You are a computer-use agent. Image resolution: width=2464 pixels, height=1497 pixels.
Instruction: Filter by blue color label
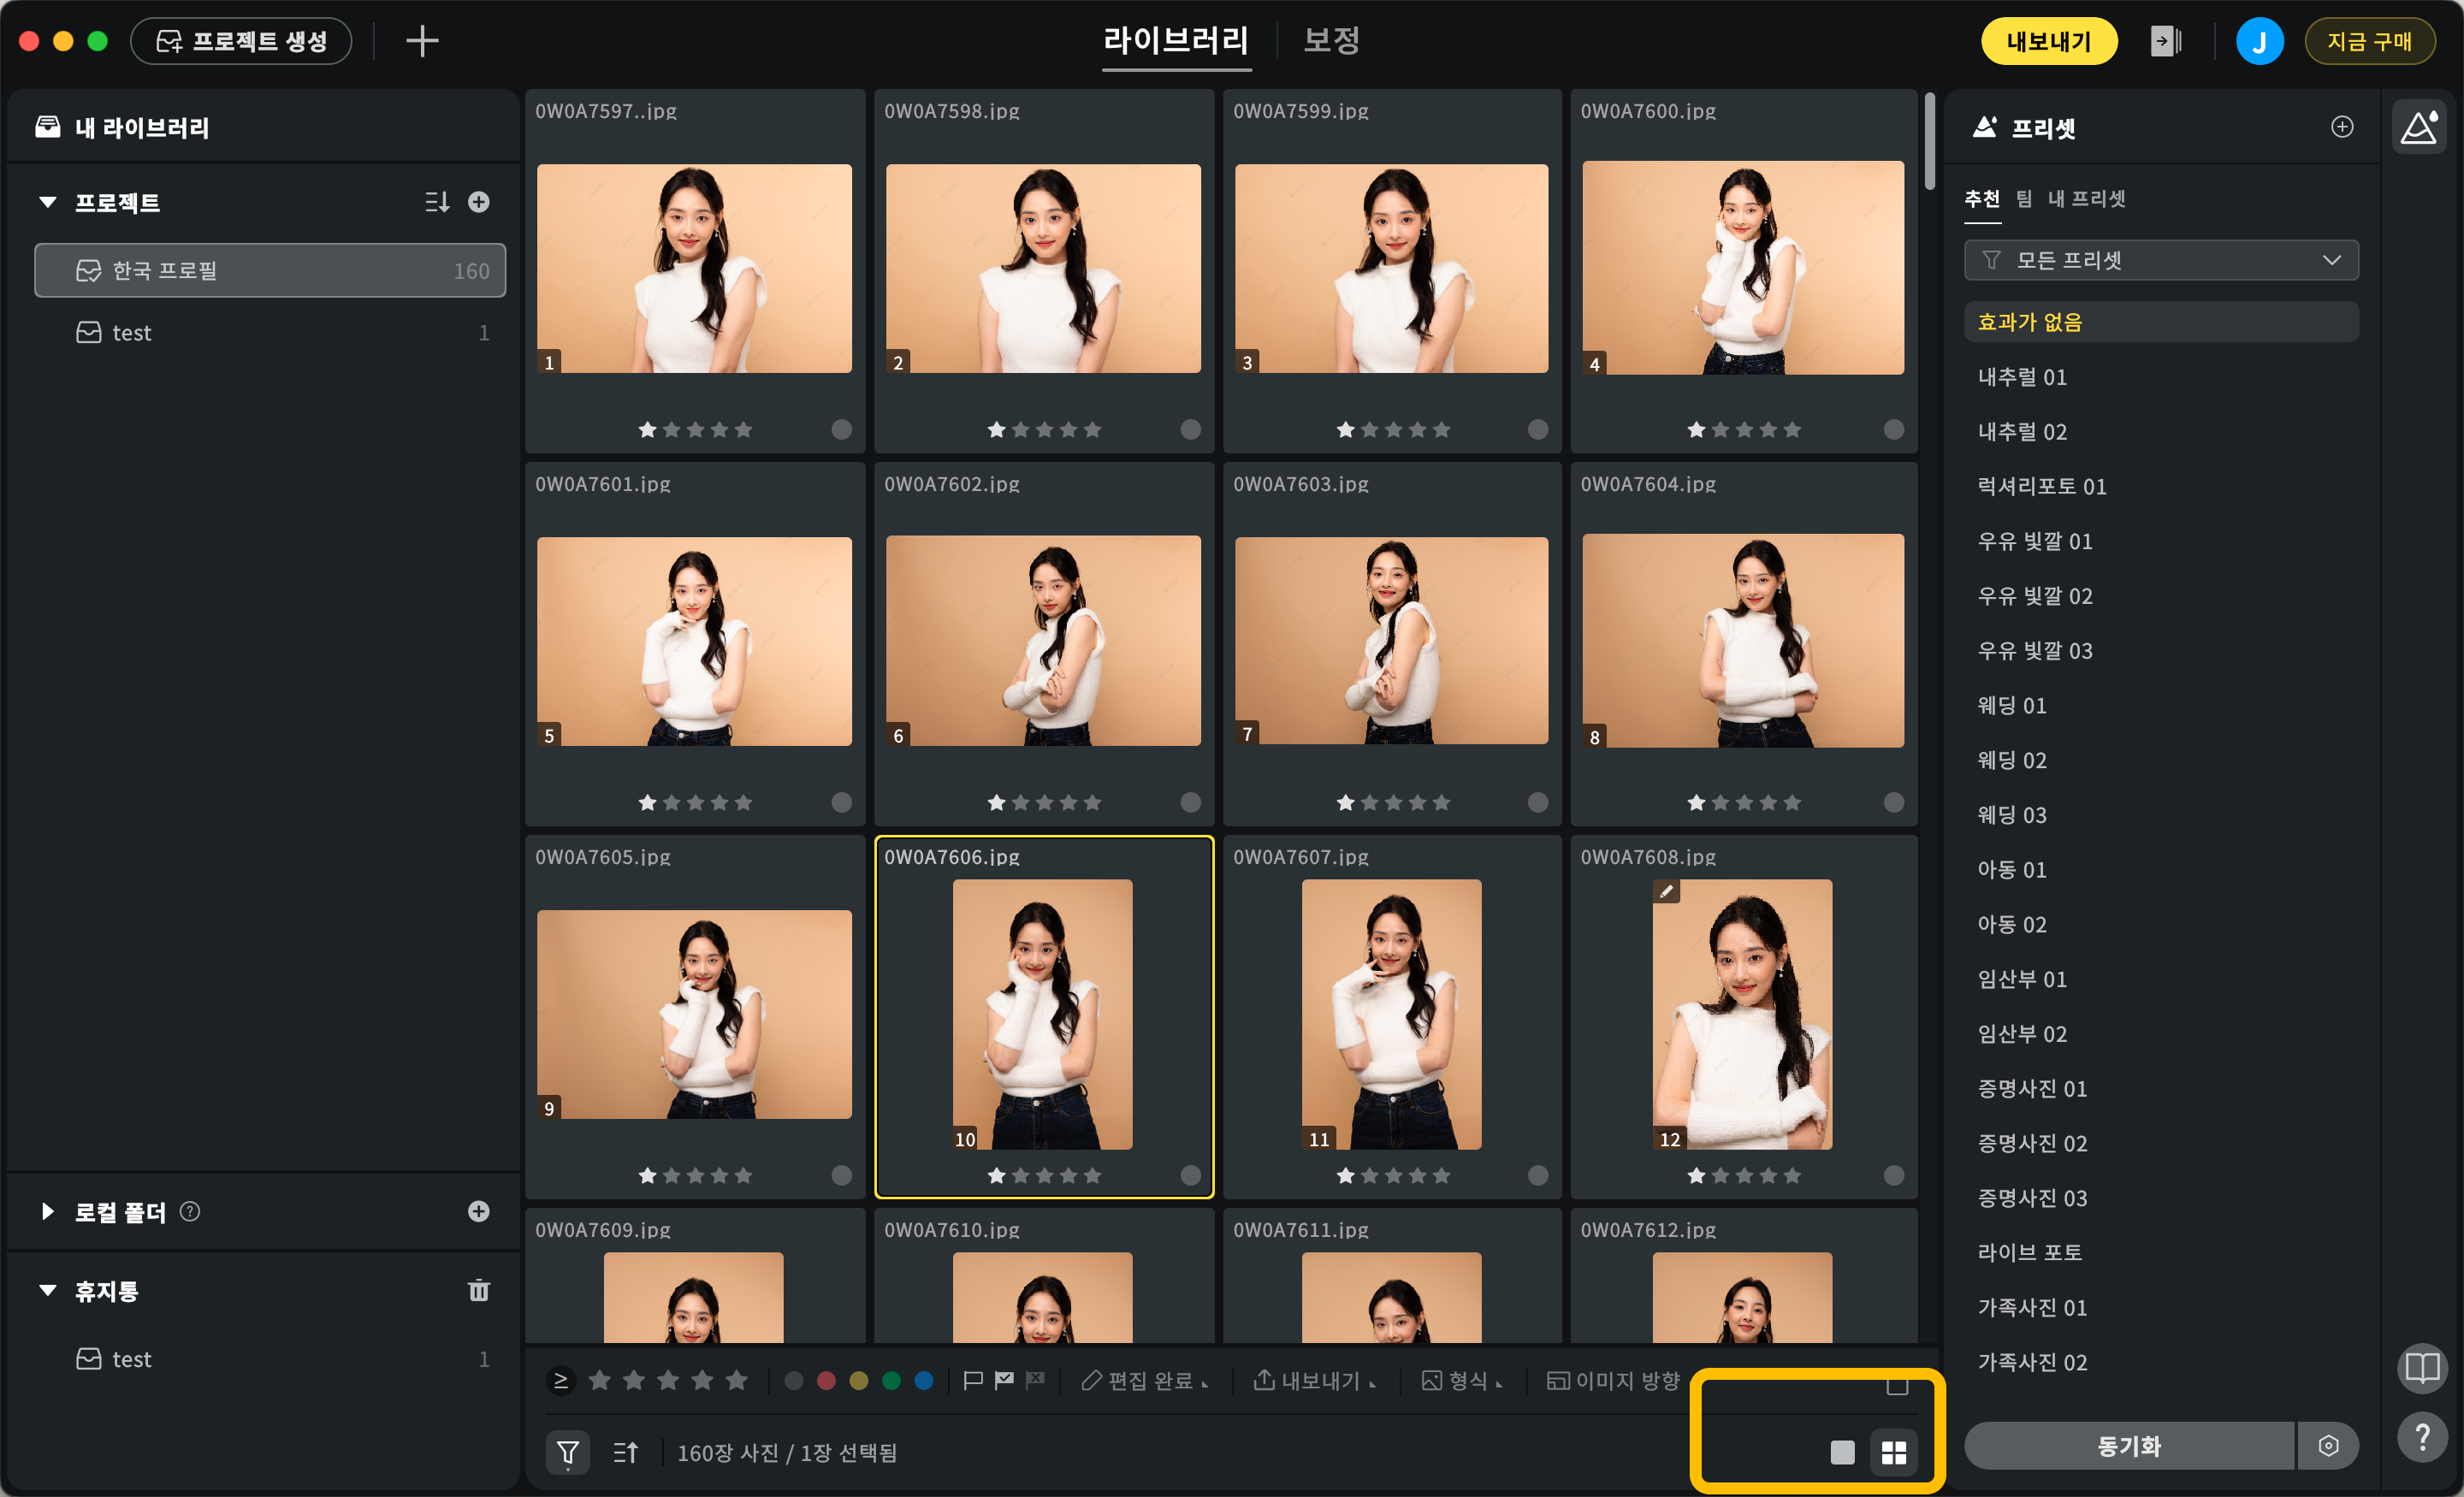click(924, 1380)
